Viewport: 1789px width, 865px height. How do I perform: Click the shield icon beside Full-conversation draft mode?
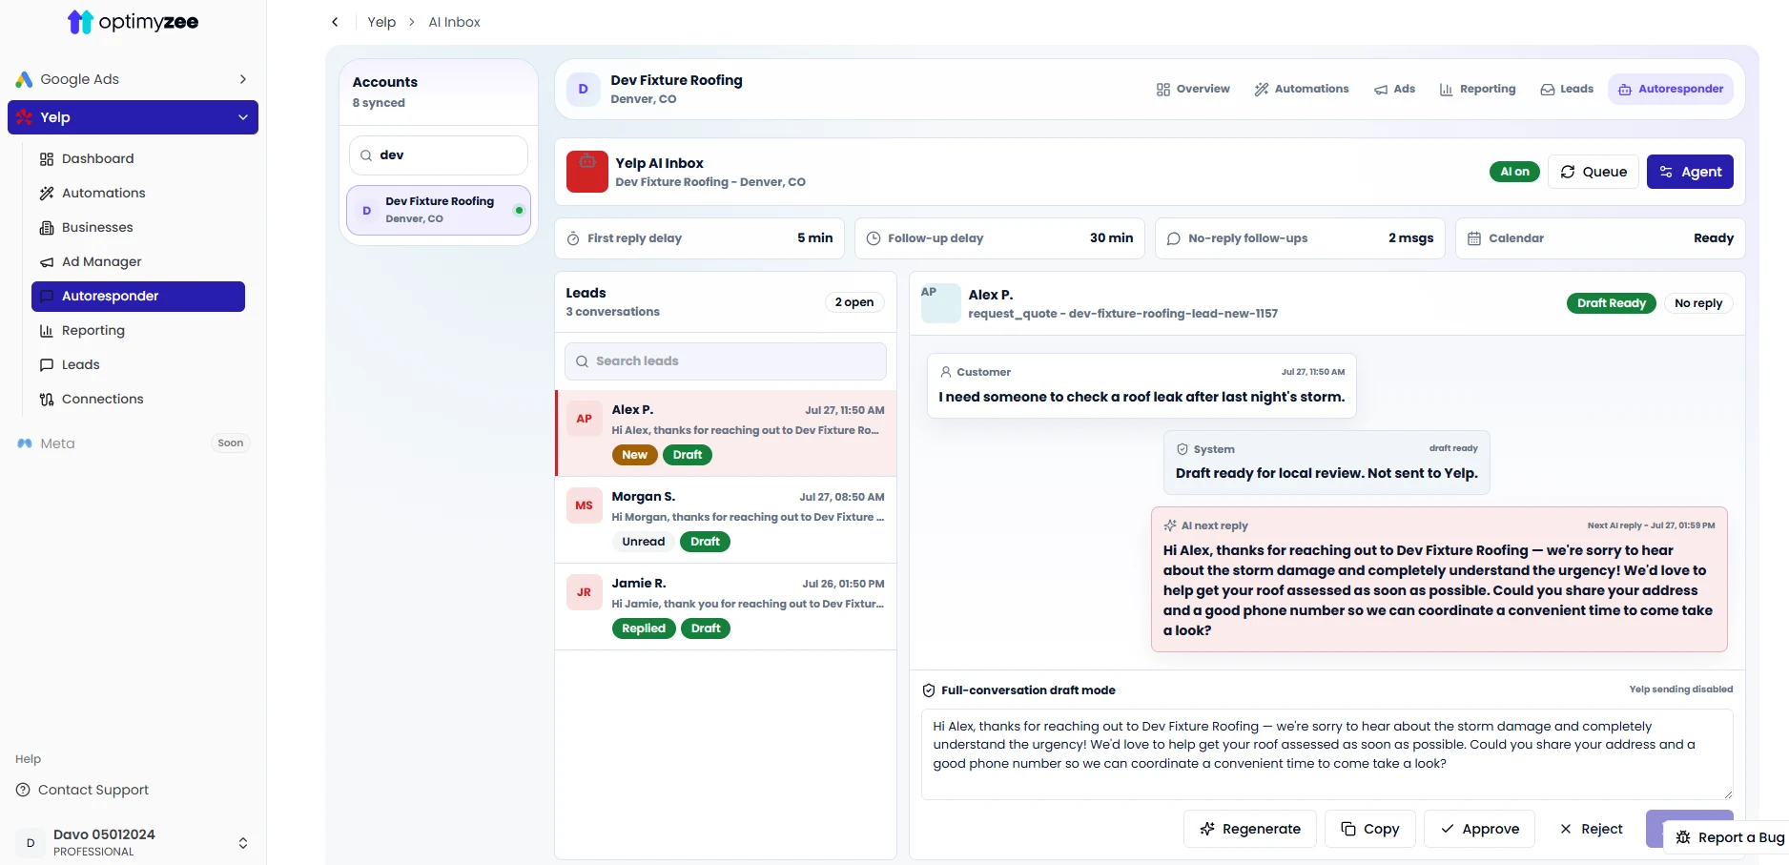[929, 690]
